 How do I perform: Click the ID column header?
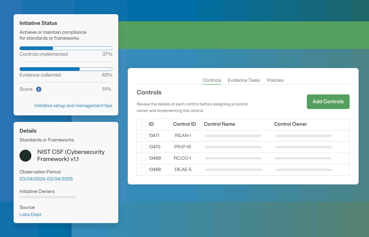click(152, 124)
